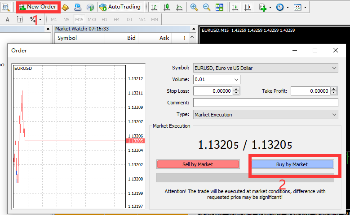Image resolution: width=350 pixels, height=215 pixels.
Task: Switch chart to bar chart mode
Action: [154, 7]
